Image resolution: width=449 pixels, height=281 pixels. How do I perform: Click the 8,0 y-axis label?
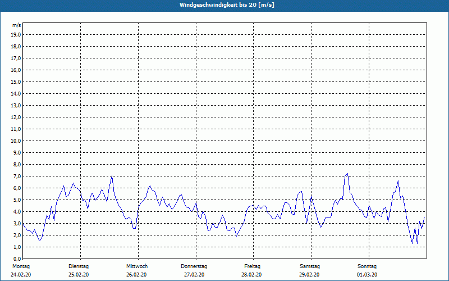click(17, 164)
